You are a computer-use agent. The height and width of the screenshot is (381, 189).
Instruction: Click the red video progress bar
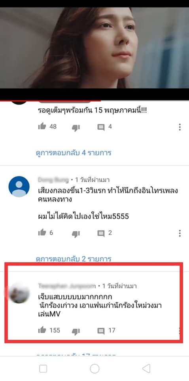(x=50, y=100)
